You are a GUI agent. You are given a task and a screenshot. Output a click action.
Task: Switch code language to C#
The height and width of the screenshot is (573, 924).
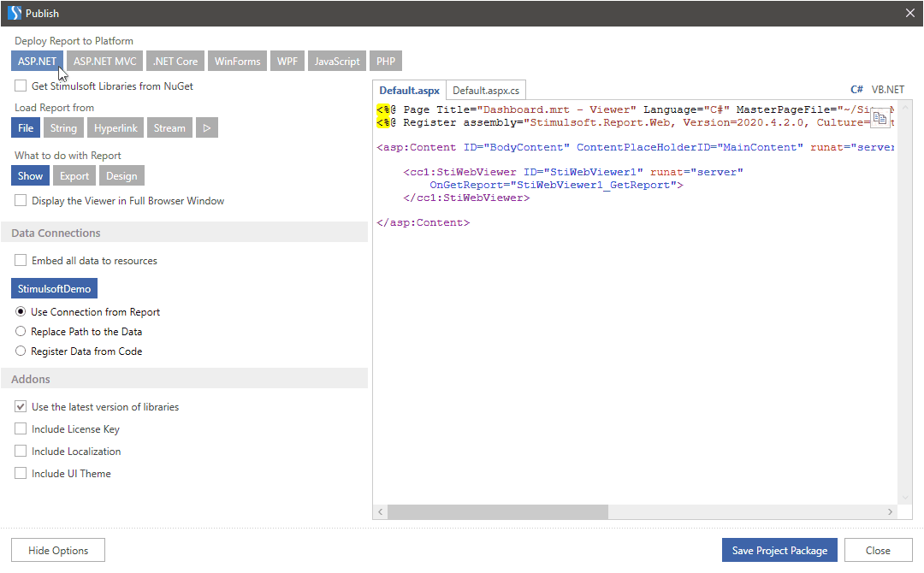point(856,90)
